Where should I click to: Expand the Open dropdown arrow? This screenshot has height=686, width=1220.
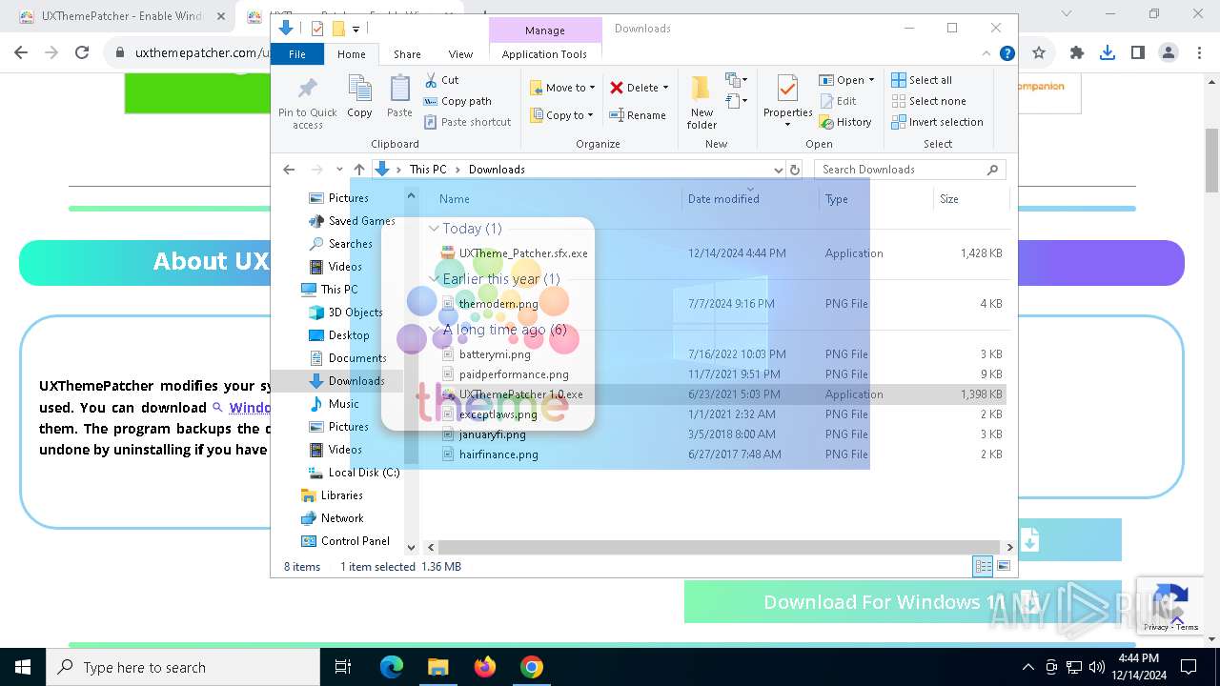871,80
